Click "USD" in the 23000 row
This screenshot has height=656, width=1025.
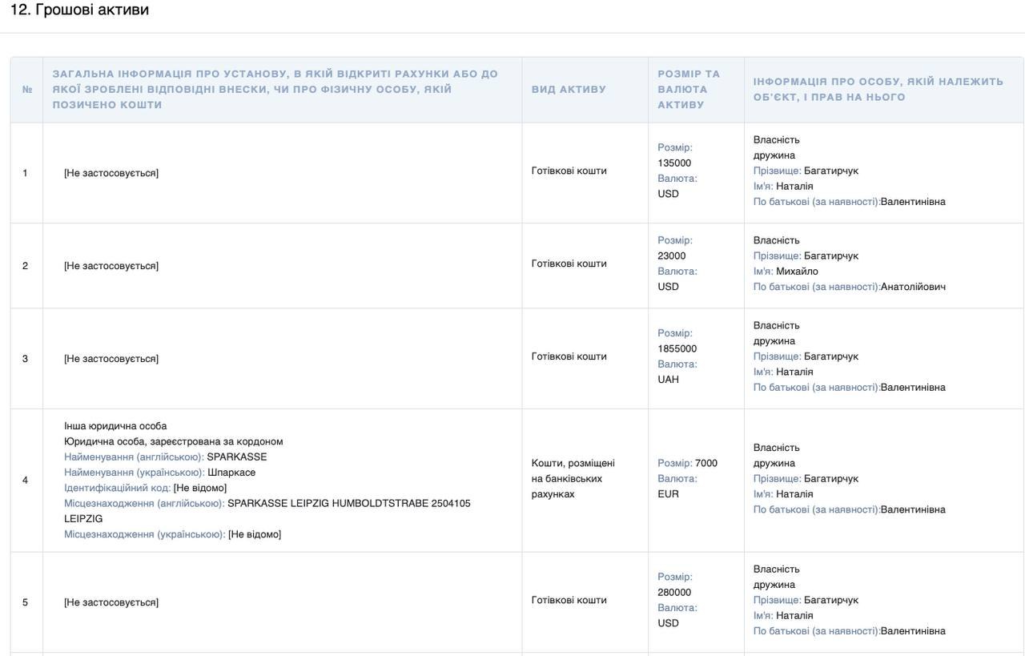(669, 287)
